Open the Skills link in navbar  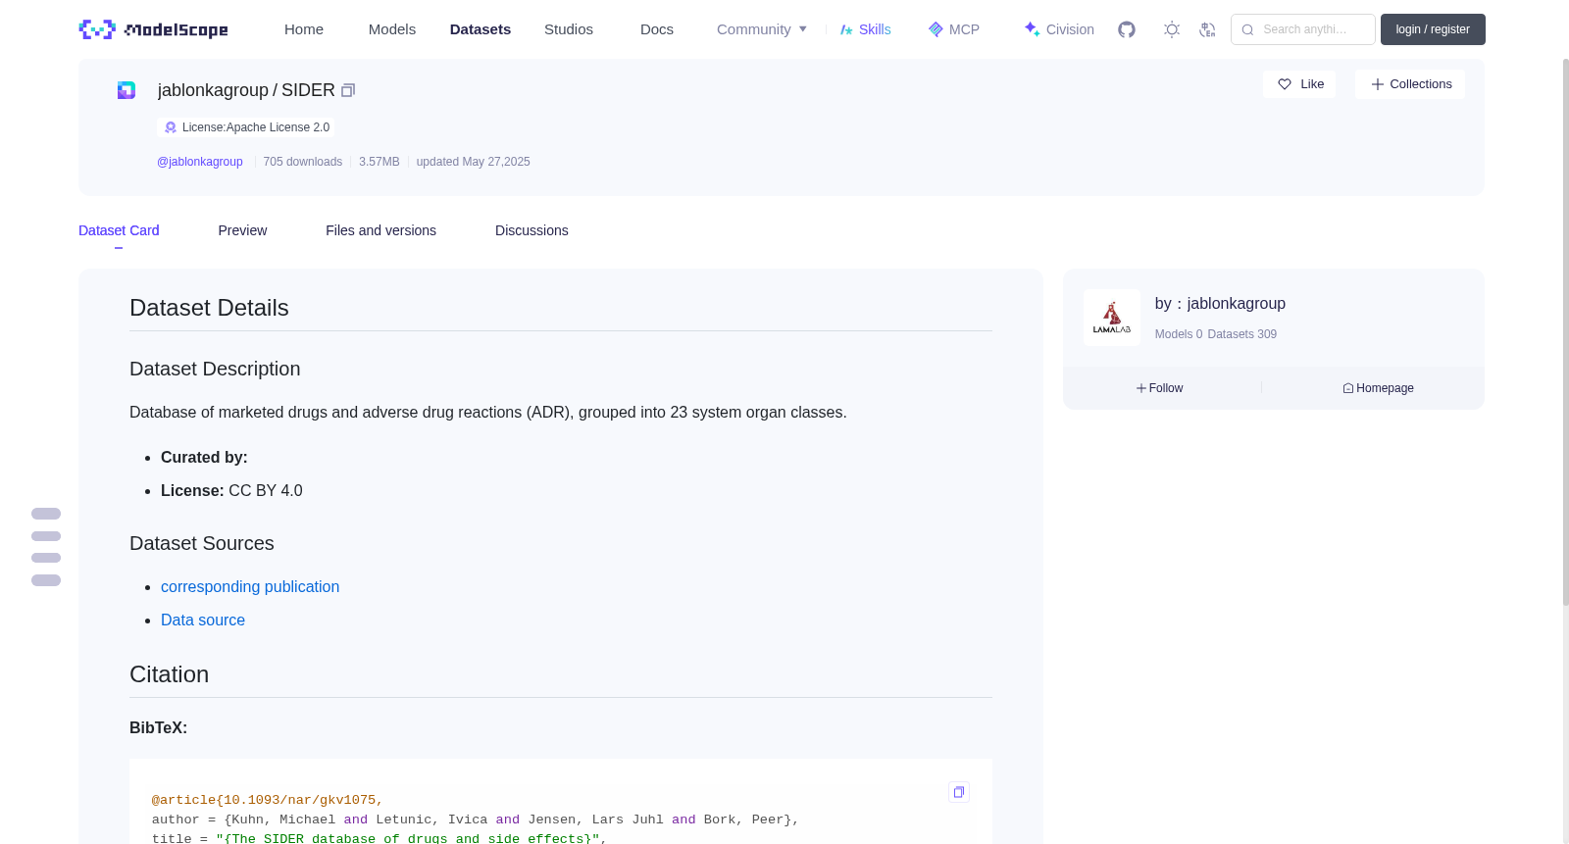866,29
